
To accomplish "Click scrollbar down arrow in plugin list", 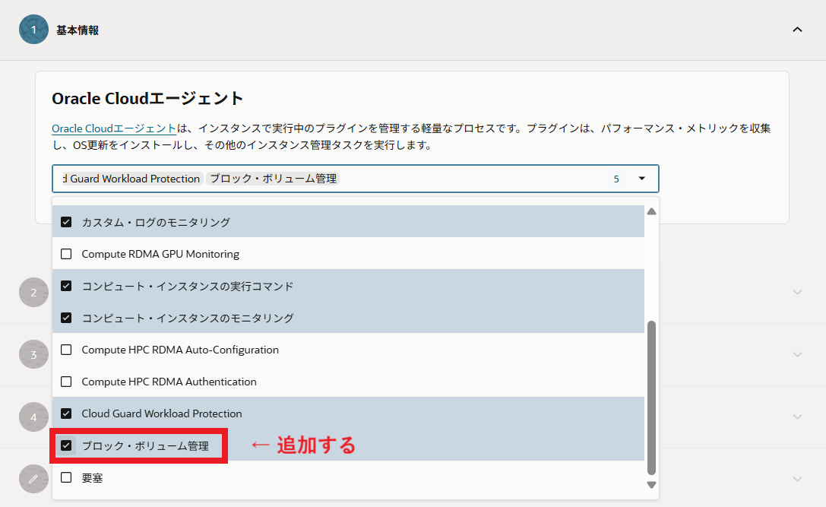I will pos(652,485).
